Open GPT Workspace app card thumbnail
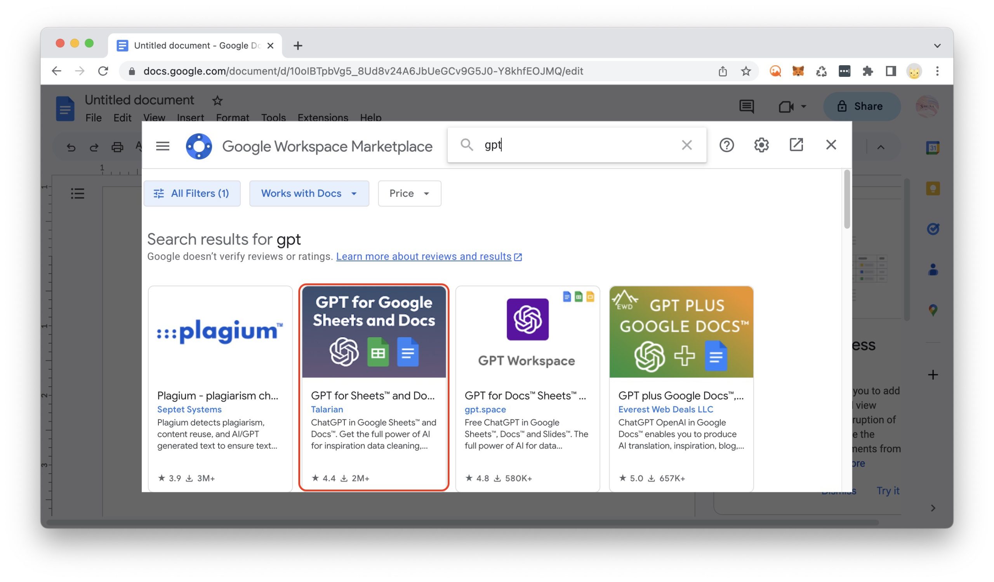Screen dimensions: 994x582 [527, 332]
